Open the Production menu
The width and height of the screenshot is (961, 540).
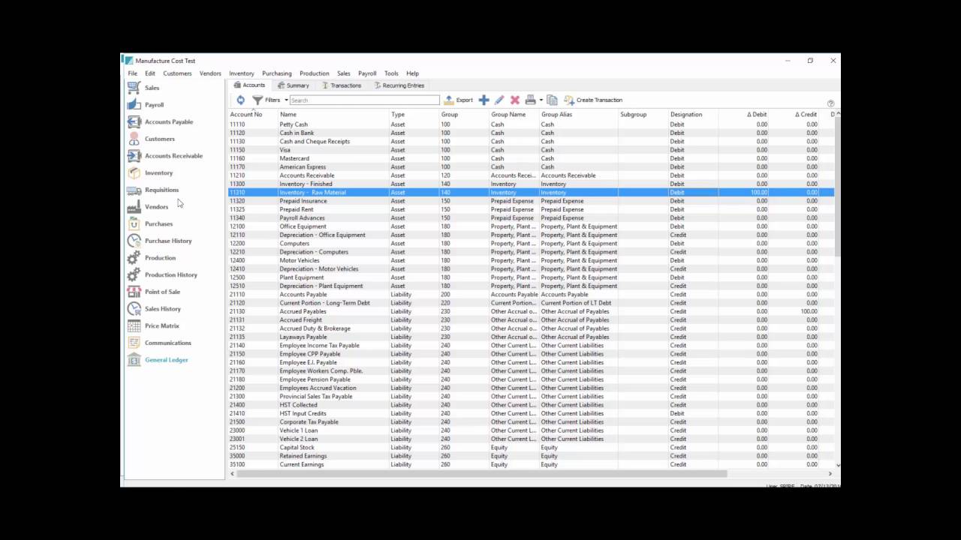(315, 73)
